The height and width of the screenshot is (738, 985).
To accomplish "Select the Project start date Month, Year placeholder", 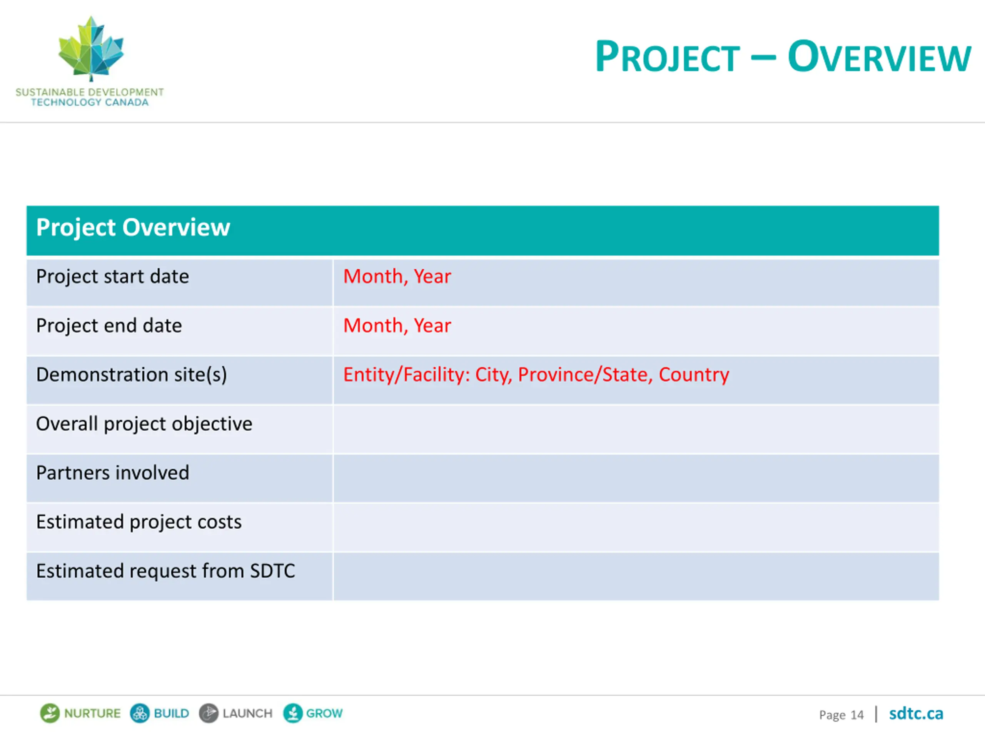I will click(x=397, y=276).
